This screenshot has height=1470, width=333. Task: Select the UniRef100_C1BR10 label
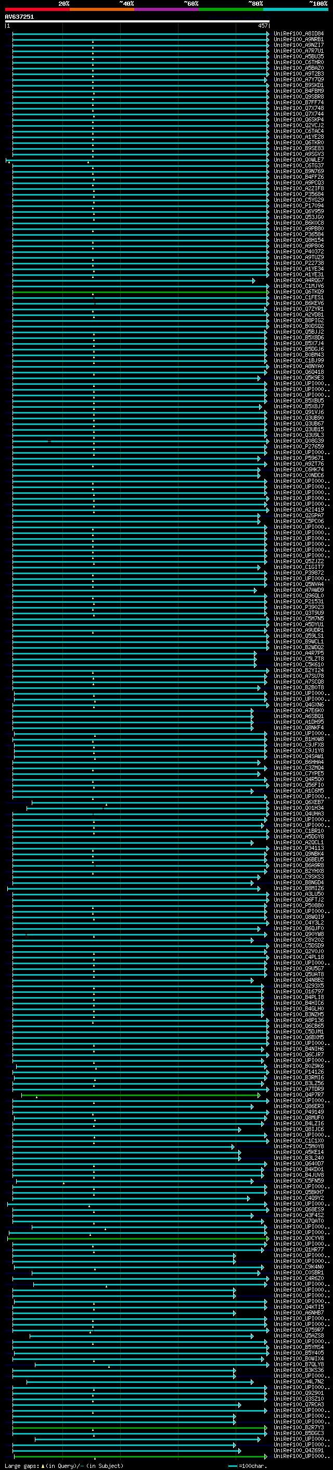298,831
